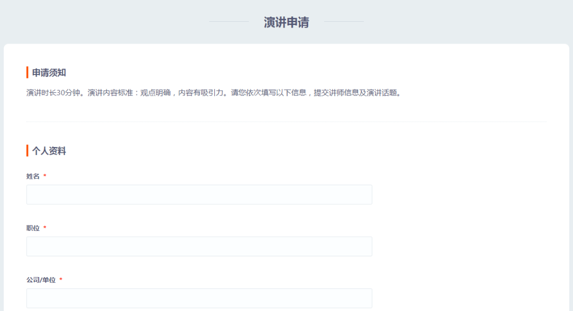This screenshot has height=311, width=573.
Task: Click the 职位 field label
Action: coord(33,228)
